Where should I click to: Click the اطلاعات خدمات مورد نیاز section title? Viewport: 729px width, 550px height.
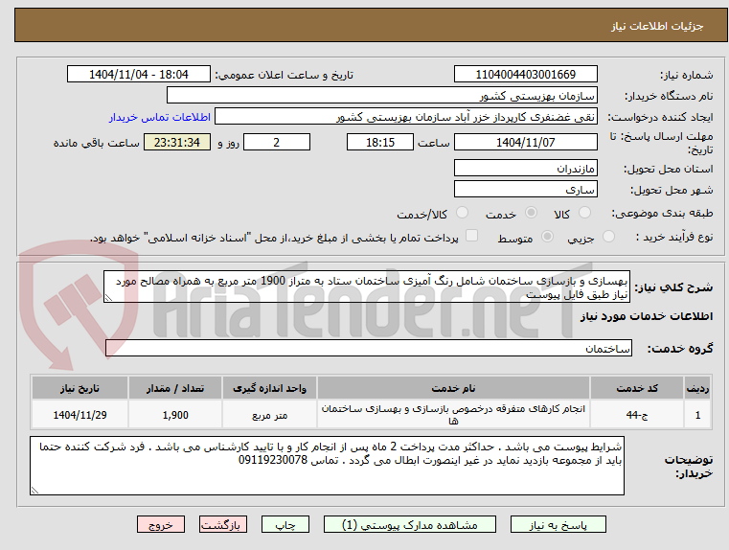pyautogui.click(x=647, y=316)
